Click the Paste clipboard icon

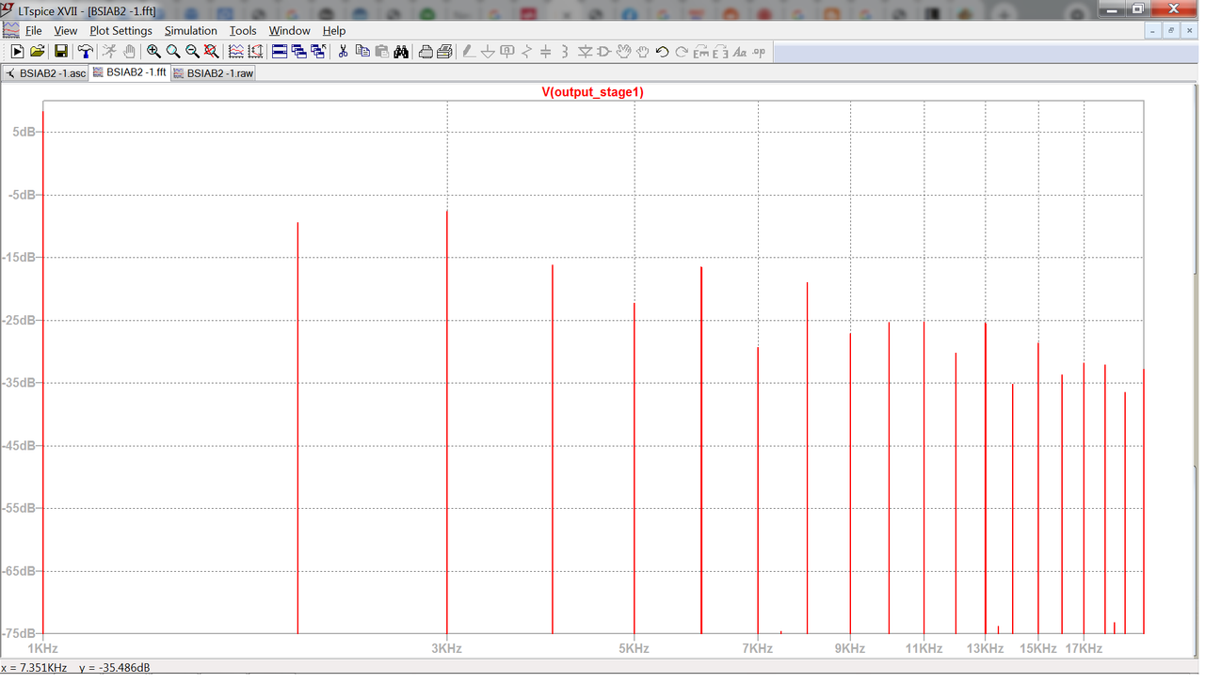[382, 52]
